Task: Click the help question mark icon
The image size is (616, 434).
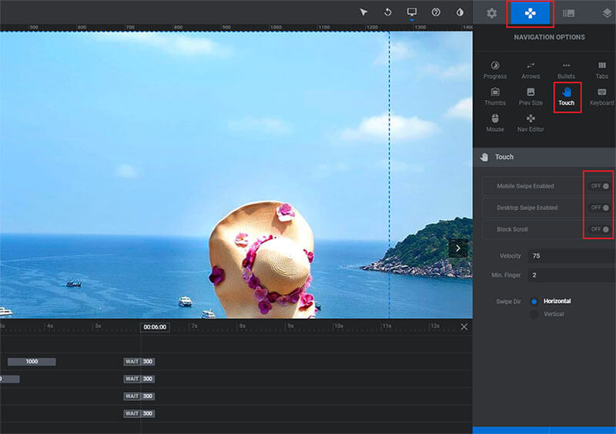Action: (x=436, y=12)
